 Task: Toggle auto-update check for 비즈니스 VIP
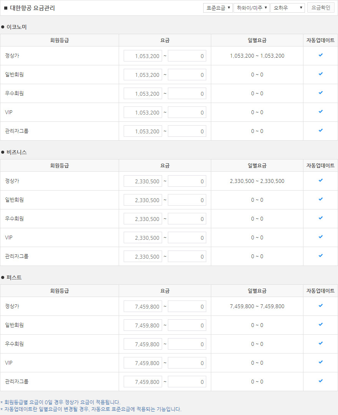321,237
